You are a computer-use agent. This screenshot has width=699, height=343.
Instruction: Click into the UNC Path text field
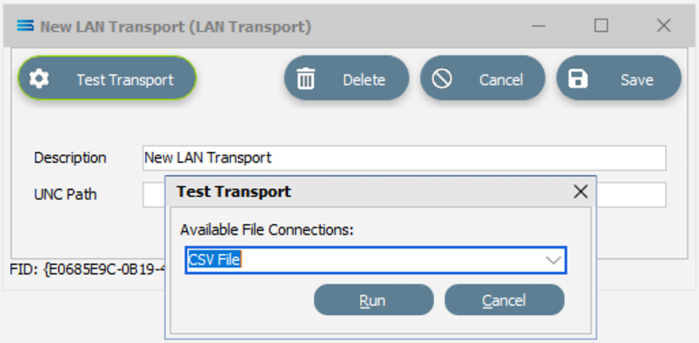[x=404, y=195]
